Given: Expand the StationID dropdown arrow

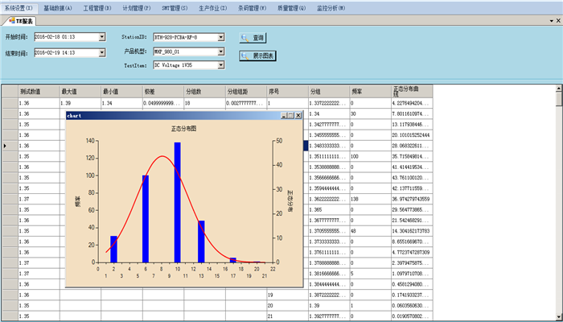Looking at the screenshot, I should [x=221, y=37].
